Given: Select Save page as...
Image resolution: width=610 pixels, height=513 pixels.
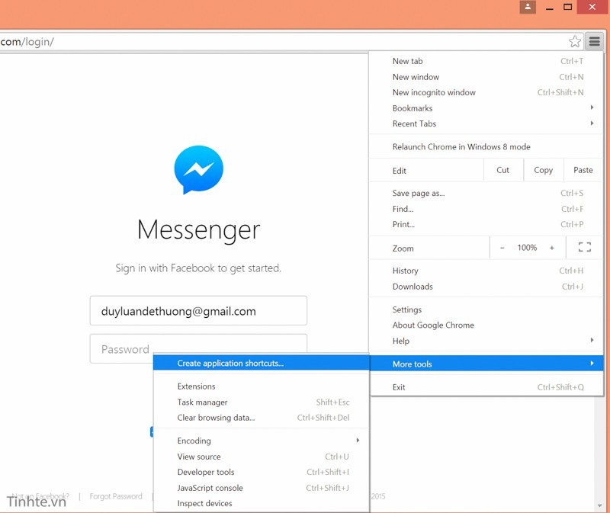Looking at the screenshot, I should point(486,194).
